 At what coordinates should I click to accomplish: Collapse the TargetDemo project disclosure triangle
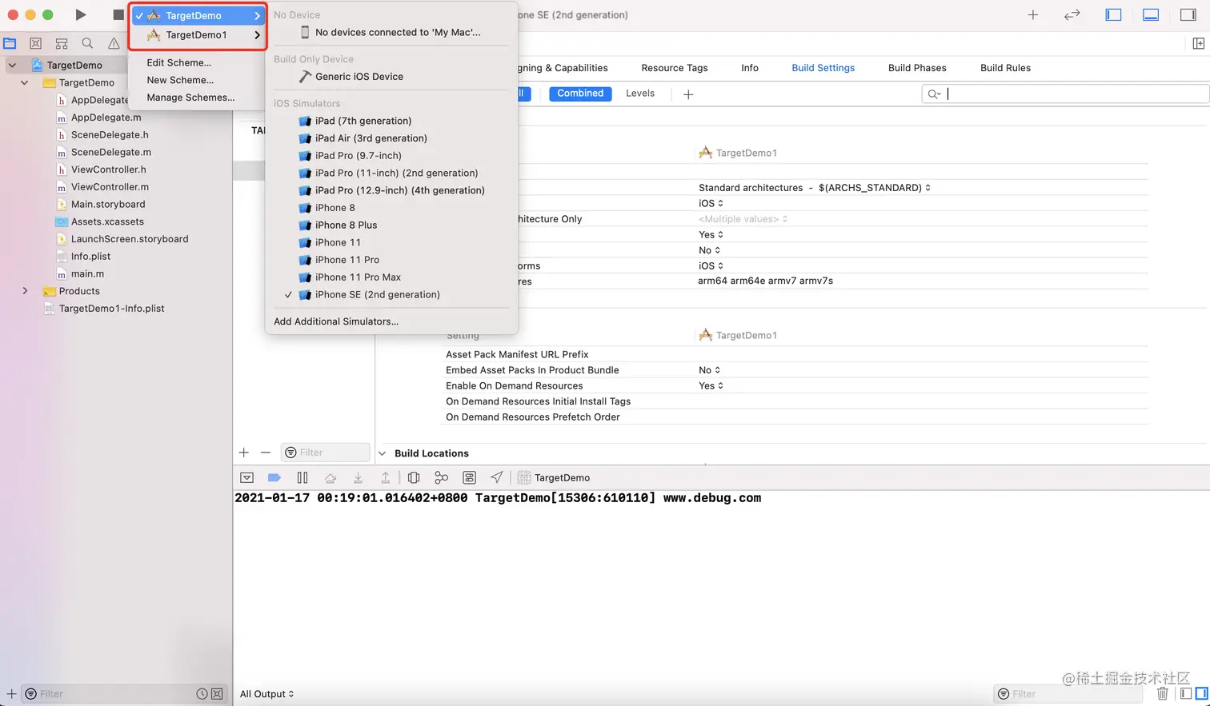[x=12, y=65]
